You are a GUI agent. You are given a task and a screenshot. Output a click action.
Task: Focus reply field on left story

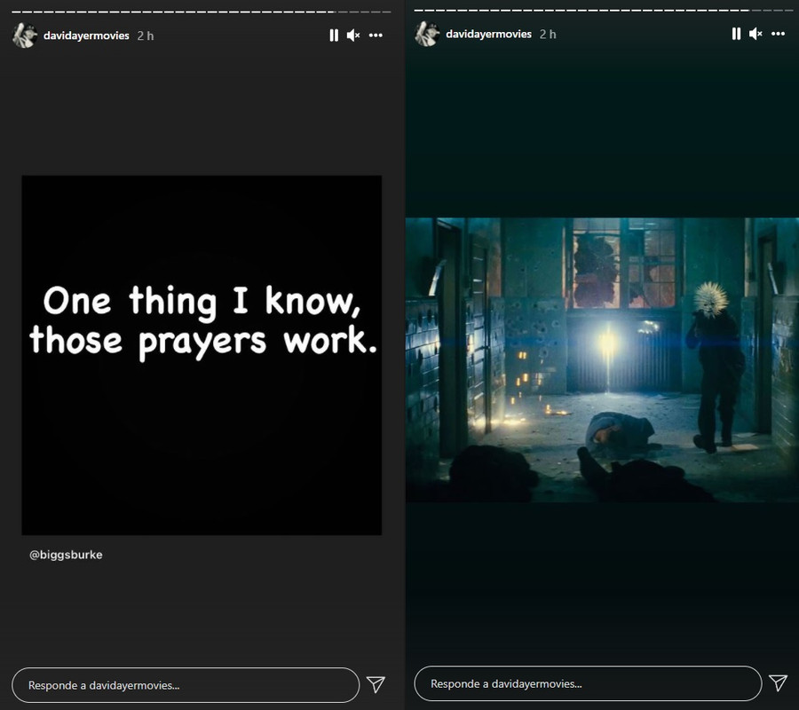[186, 685]
